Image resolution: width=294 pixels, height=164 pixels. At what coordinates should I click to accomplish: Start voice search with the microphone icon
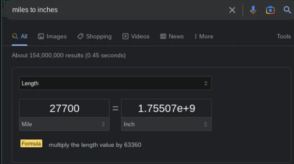point(253,10)
